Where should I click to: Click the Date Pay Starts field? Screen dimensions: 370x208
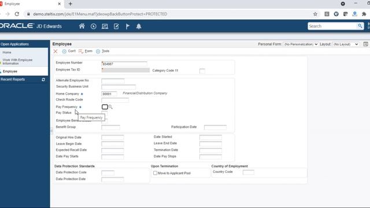coord(113,157)
